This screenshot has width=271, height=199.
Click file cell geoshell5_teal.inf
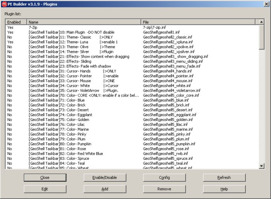(x=165, y=163)
